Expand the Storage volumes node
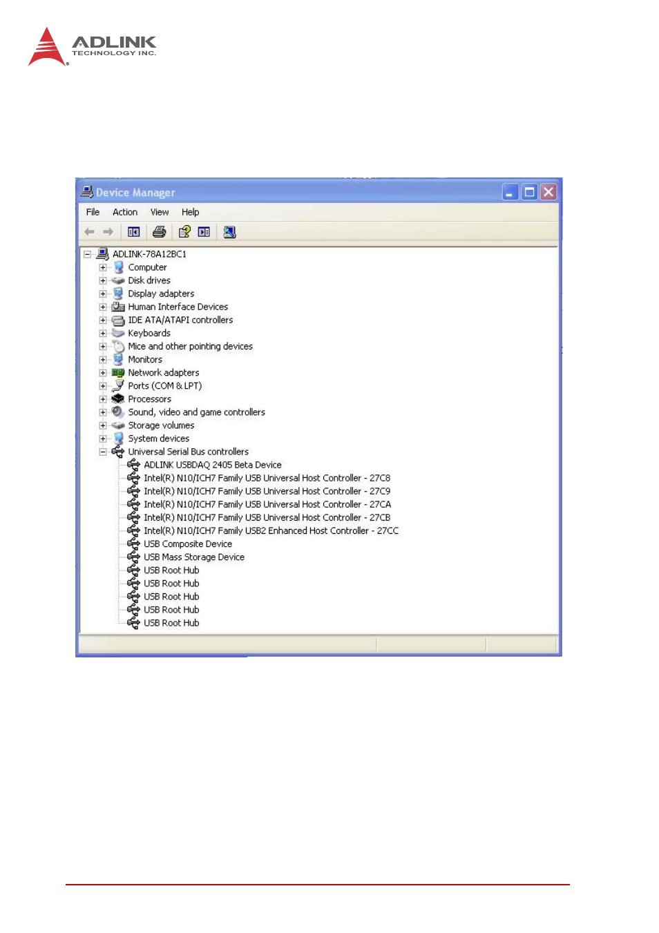This screenshot has width=659, height=933. [103, 425]
